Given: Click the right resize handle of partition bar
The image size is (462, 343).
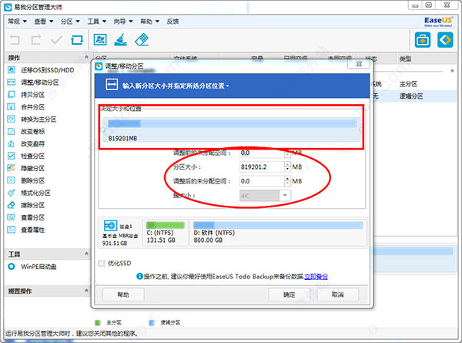Looking at the screenshot, I should click(360, 129).
